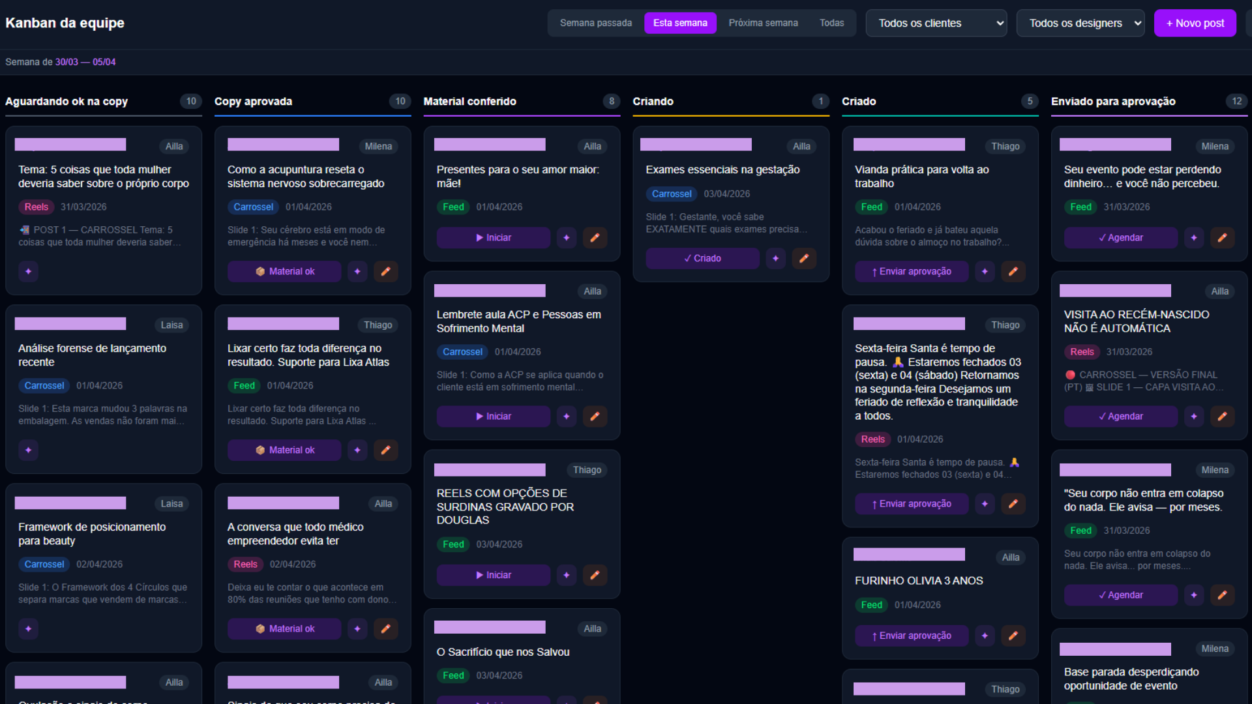Click sparkle icon on 'REELS COM OPÇÕES DE SURDINAS' card
This screenshot has height=704, width=1252.
(x=566, y=575)
